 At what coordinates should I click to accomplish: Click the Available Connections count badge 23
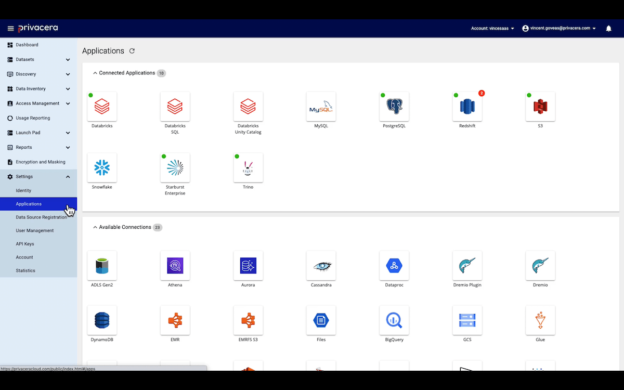158,227
